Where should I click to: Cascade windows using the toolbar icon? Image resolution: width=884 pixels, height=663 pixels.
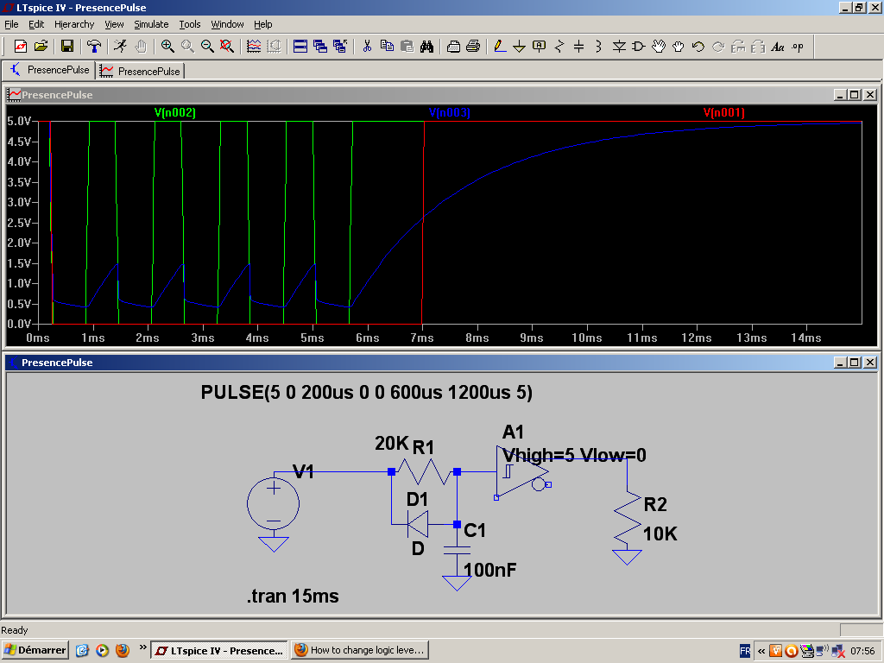coord(320,47)
